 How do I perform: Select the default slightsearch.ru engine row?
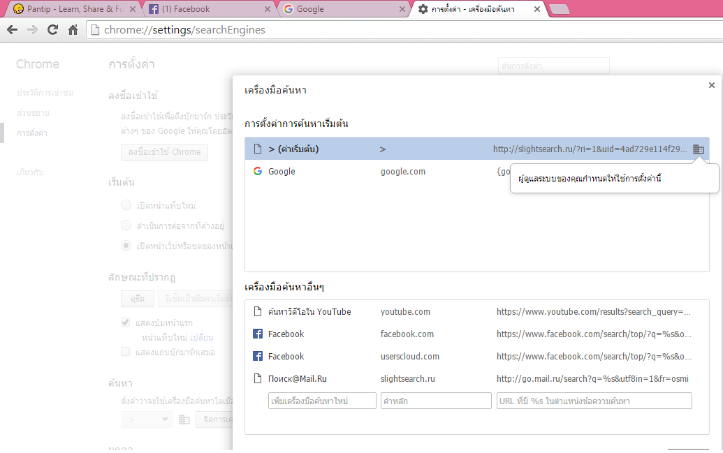[x=477, y=149]
